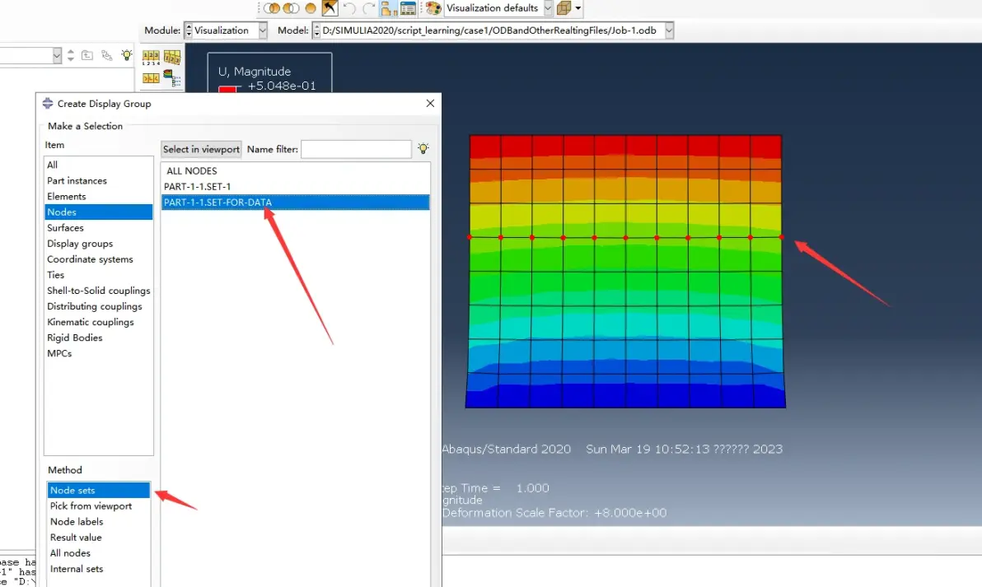Open the color code palette icon
This screenshot has width=982, height=587.
coord(433,8)
